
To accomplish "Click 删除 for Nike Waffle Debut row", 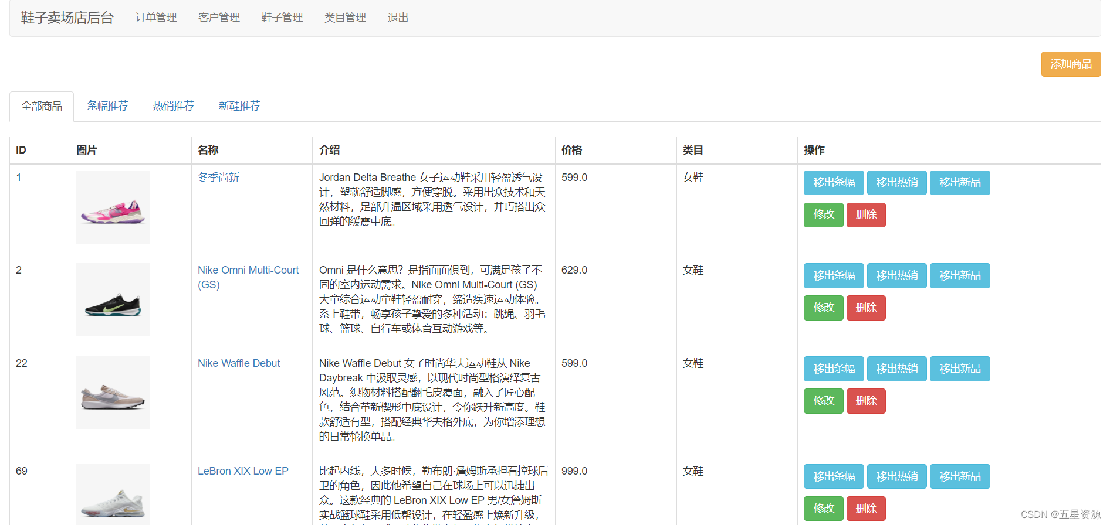I will pos(866,401).
